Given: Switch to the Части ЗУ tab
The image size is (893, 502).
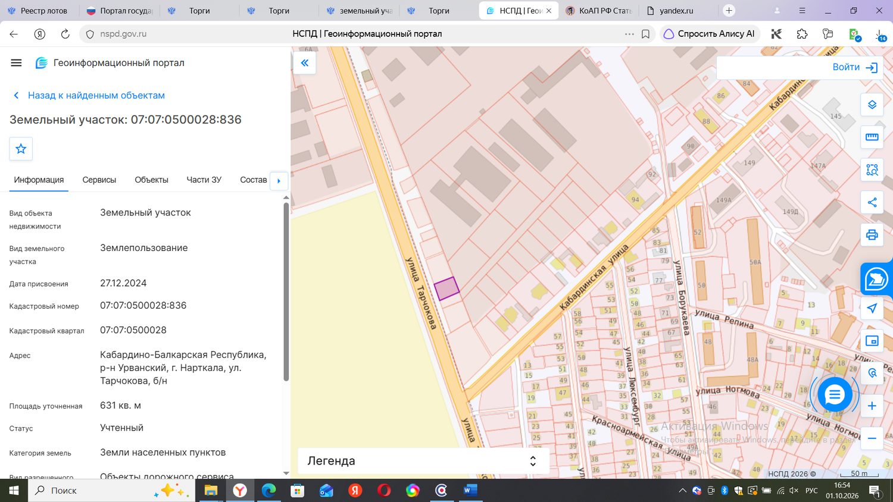Looking at the screenshot, I should [x=204, y=180].
